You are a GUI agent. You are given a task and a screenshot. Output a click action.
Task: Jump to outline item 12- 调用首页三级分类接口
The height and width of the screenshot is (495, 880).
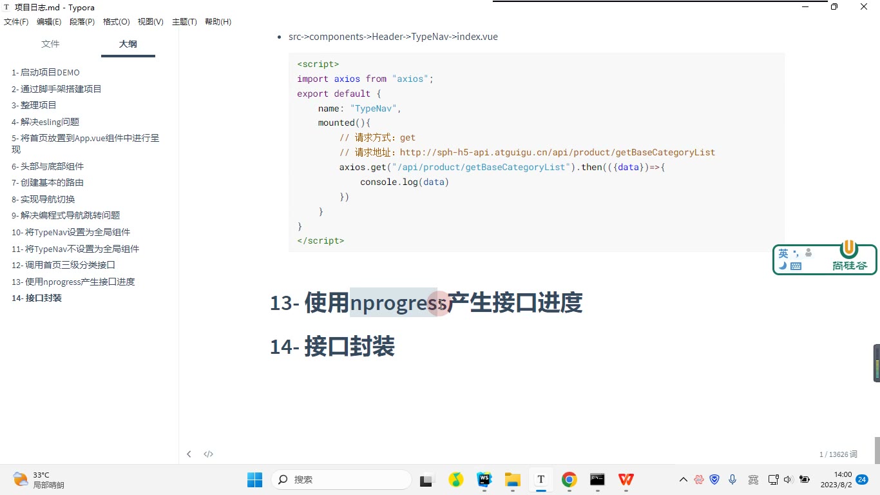63,265
